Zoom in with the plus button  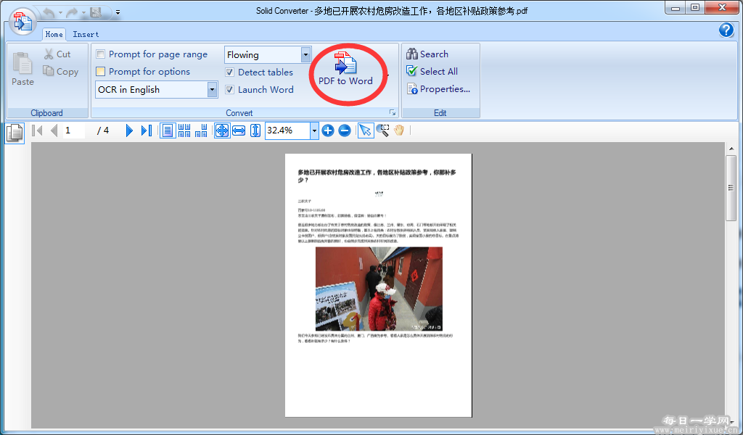coord(328,130)
